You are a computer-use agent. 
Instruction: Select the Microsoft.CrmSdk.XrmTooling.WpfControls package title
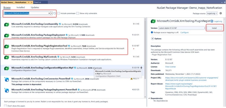[34, 57]
